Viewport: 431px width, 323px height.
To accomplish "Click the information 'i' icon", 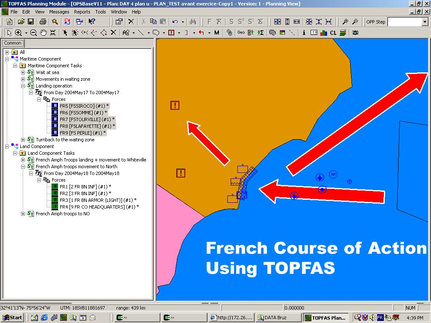I will [304, 33].
